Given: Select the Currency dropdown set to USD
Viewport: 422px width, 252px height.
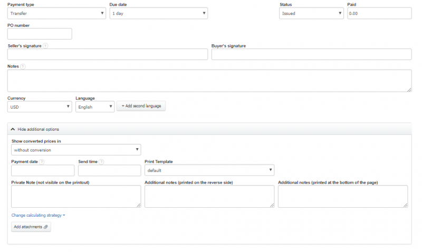Looking at the screenshot, I should pos(40,106).
